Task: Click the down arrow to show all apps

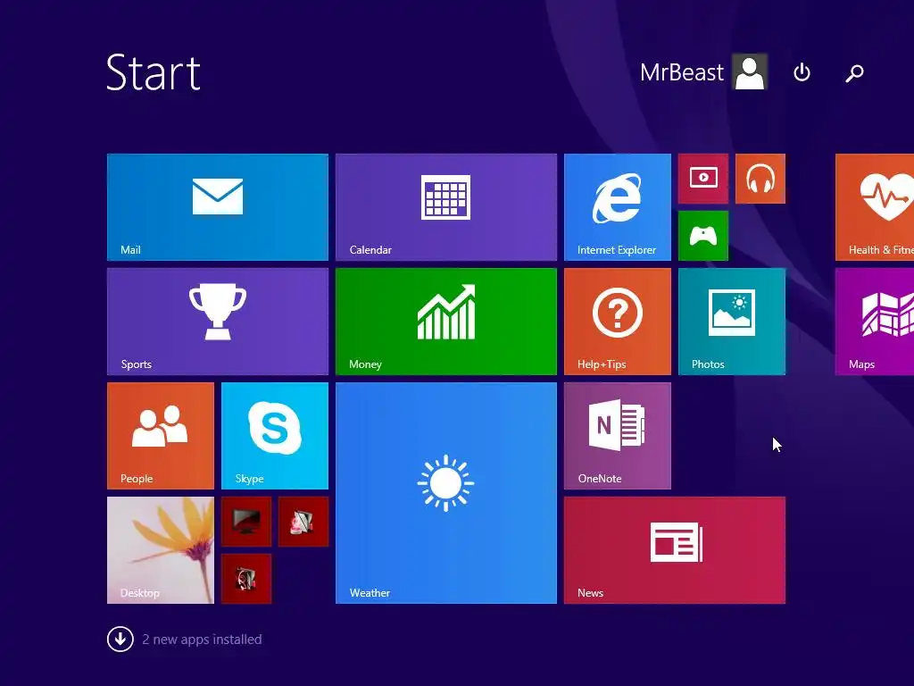Action: [x=120, y=639]
